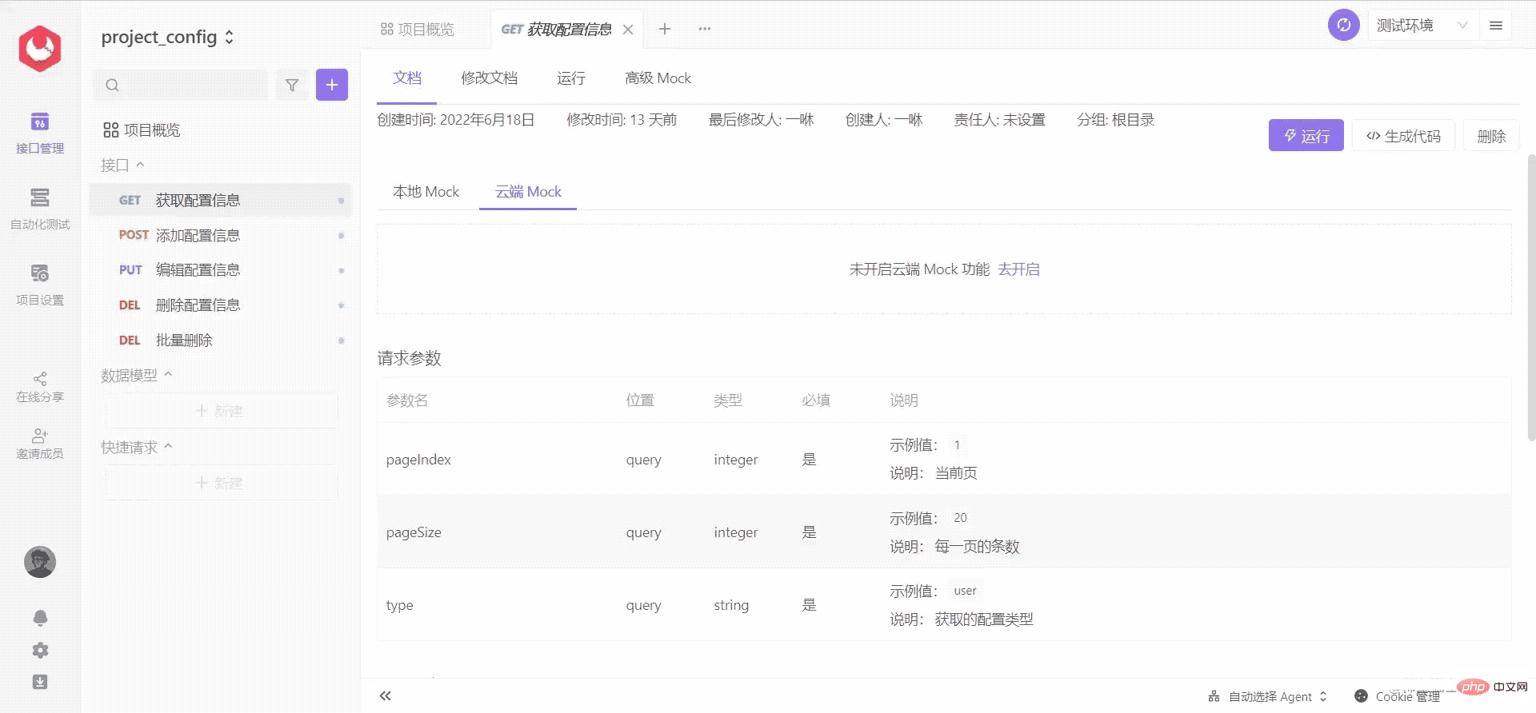Click the 项目概览 grid icon in tree
Screen dimensions: 1536x713
coord(111,130)
